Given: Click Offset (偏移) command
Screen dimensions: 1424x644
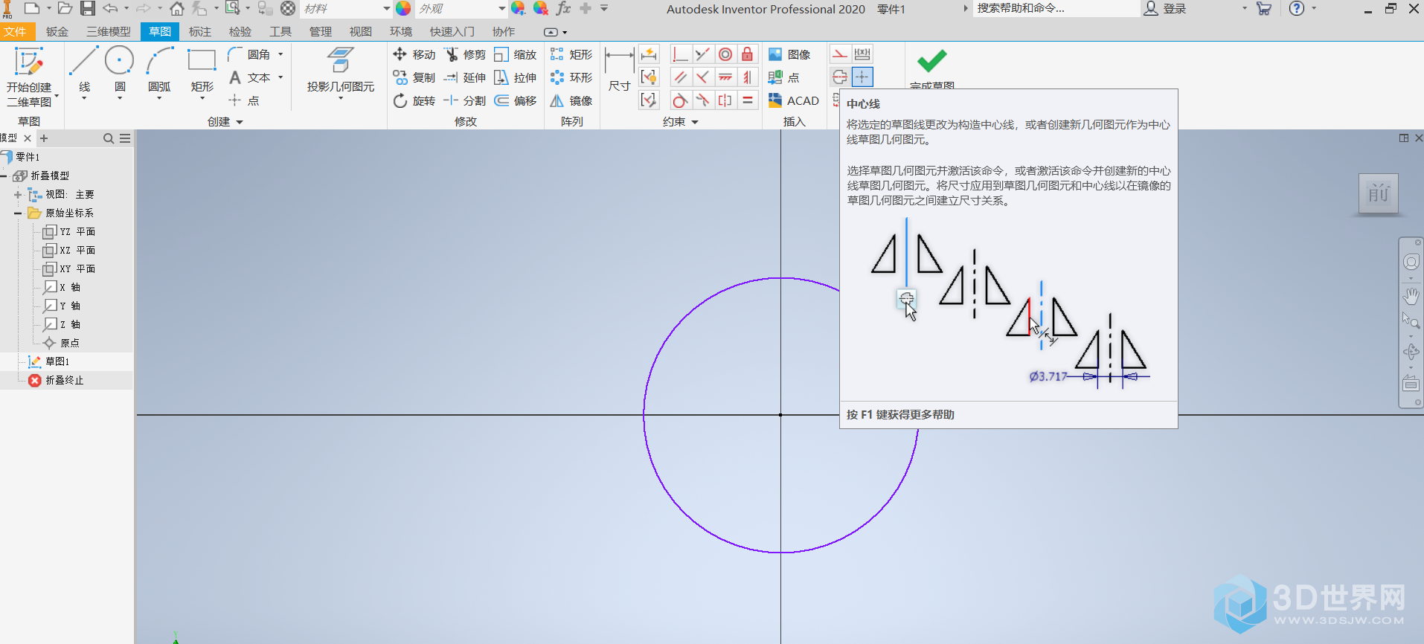Looking at the screenshot, I should [x=516, y=100].
